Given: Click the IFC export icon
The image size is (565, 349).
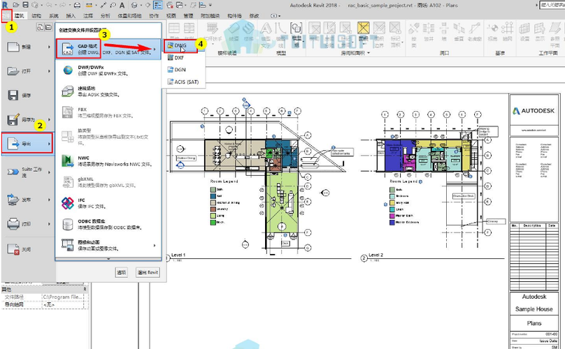Looking at the screenshot, I should (x=68, y=202).
